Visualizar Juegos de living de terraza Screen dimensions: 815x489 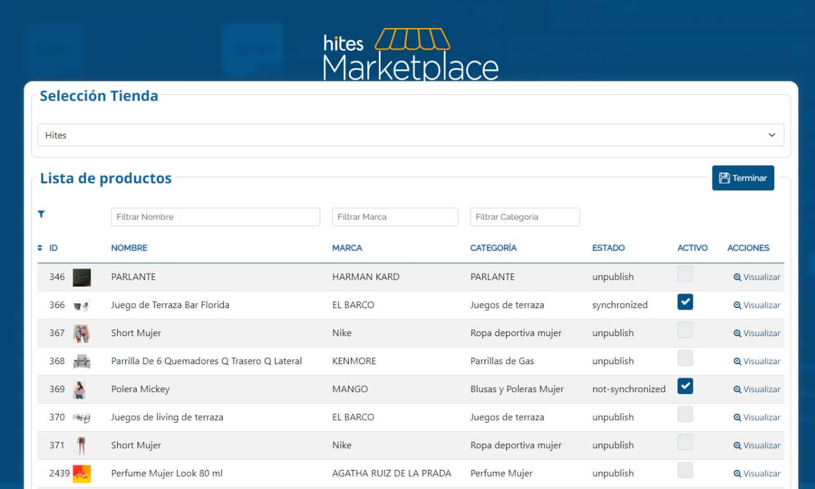tap(757, 417)
